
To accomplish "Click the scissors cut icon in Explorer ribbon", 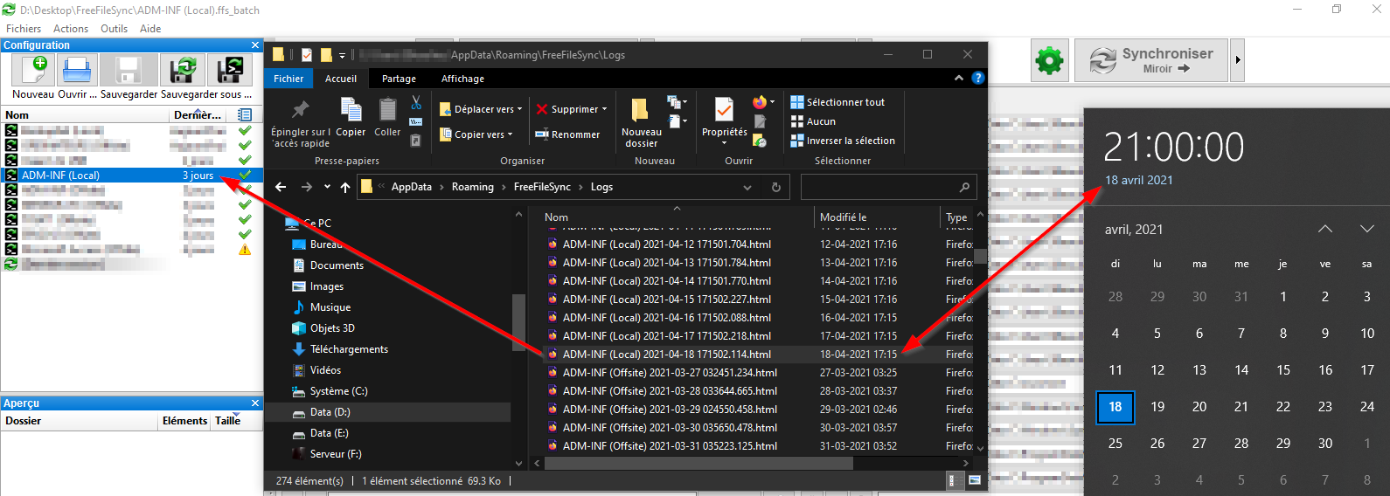I will click(416, 102).
